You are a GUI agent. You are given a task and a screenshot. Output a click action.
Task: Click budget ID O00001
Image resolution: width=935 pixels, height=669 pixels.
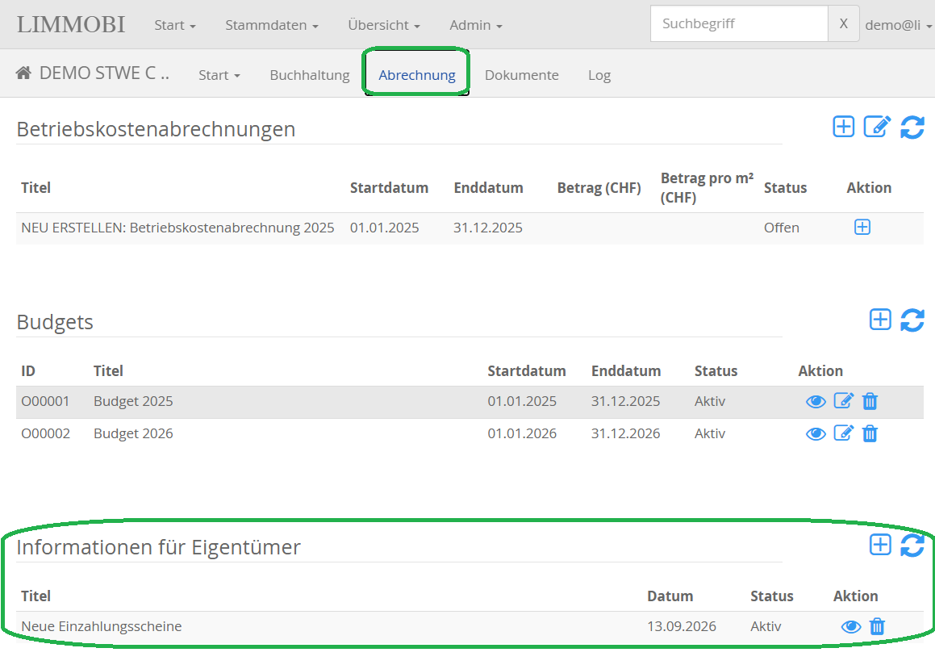(x=45, y=401)
